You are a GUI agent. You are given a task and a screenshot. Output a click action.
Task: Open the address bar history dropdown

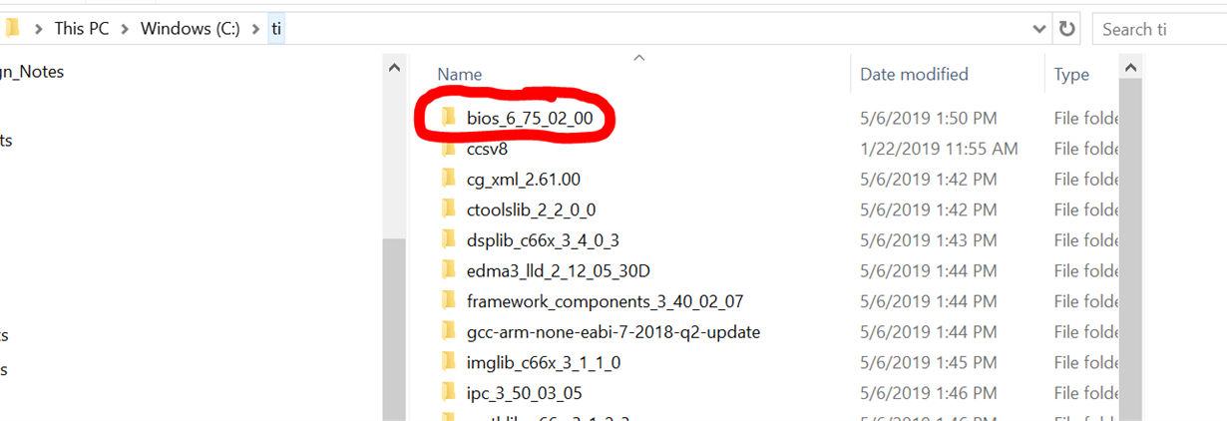[x=1040, y=29]
